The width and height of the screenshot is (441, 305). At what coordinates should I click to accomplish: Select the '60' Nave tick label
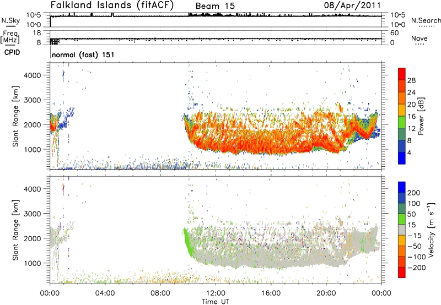coord(395,33)
